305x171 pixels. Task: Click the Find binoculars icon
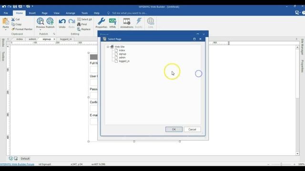coord(79,24)
